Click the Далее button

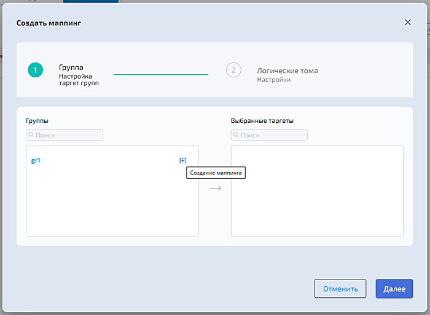[x=394, y=289]
